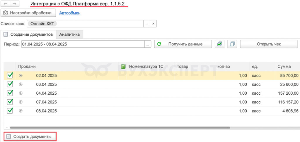Open the Автообмен link
The height and width of the screenshot is (142, 300).
70,13
